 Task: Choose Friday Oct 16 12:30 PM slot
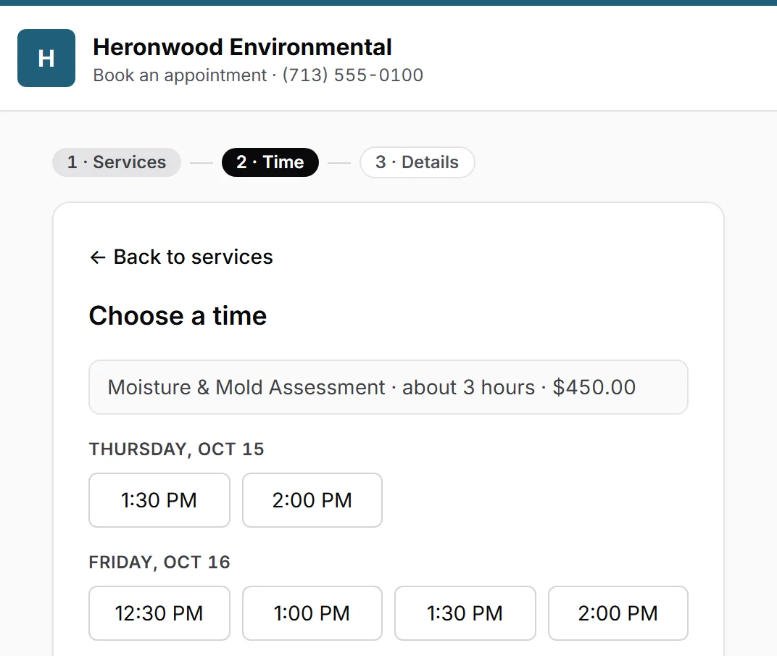coord(159,613)
